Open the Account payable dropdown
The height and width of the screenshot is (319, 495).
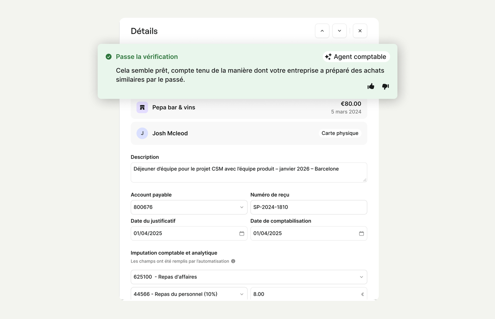click(x=189, y=207)
